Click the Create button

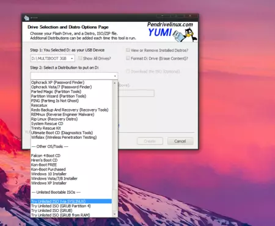150,141
